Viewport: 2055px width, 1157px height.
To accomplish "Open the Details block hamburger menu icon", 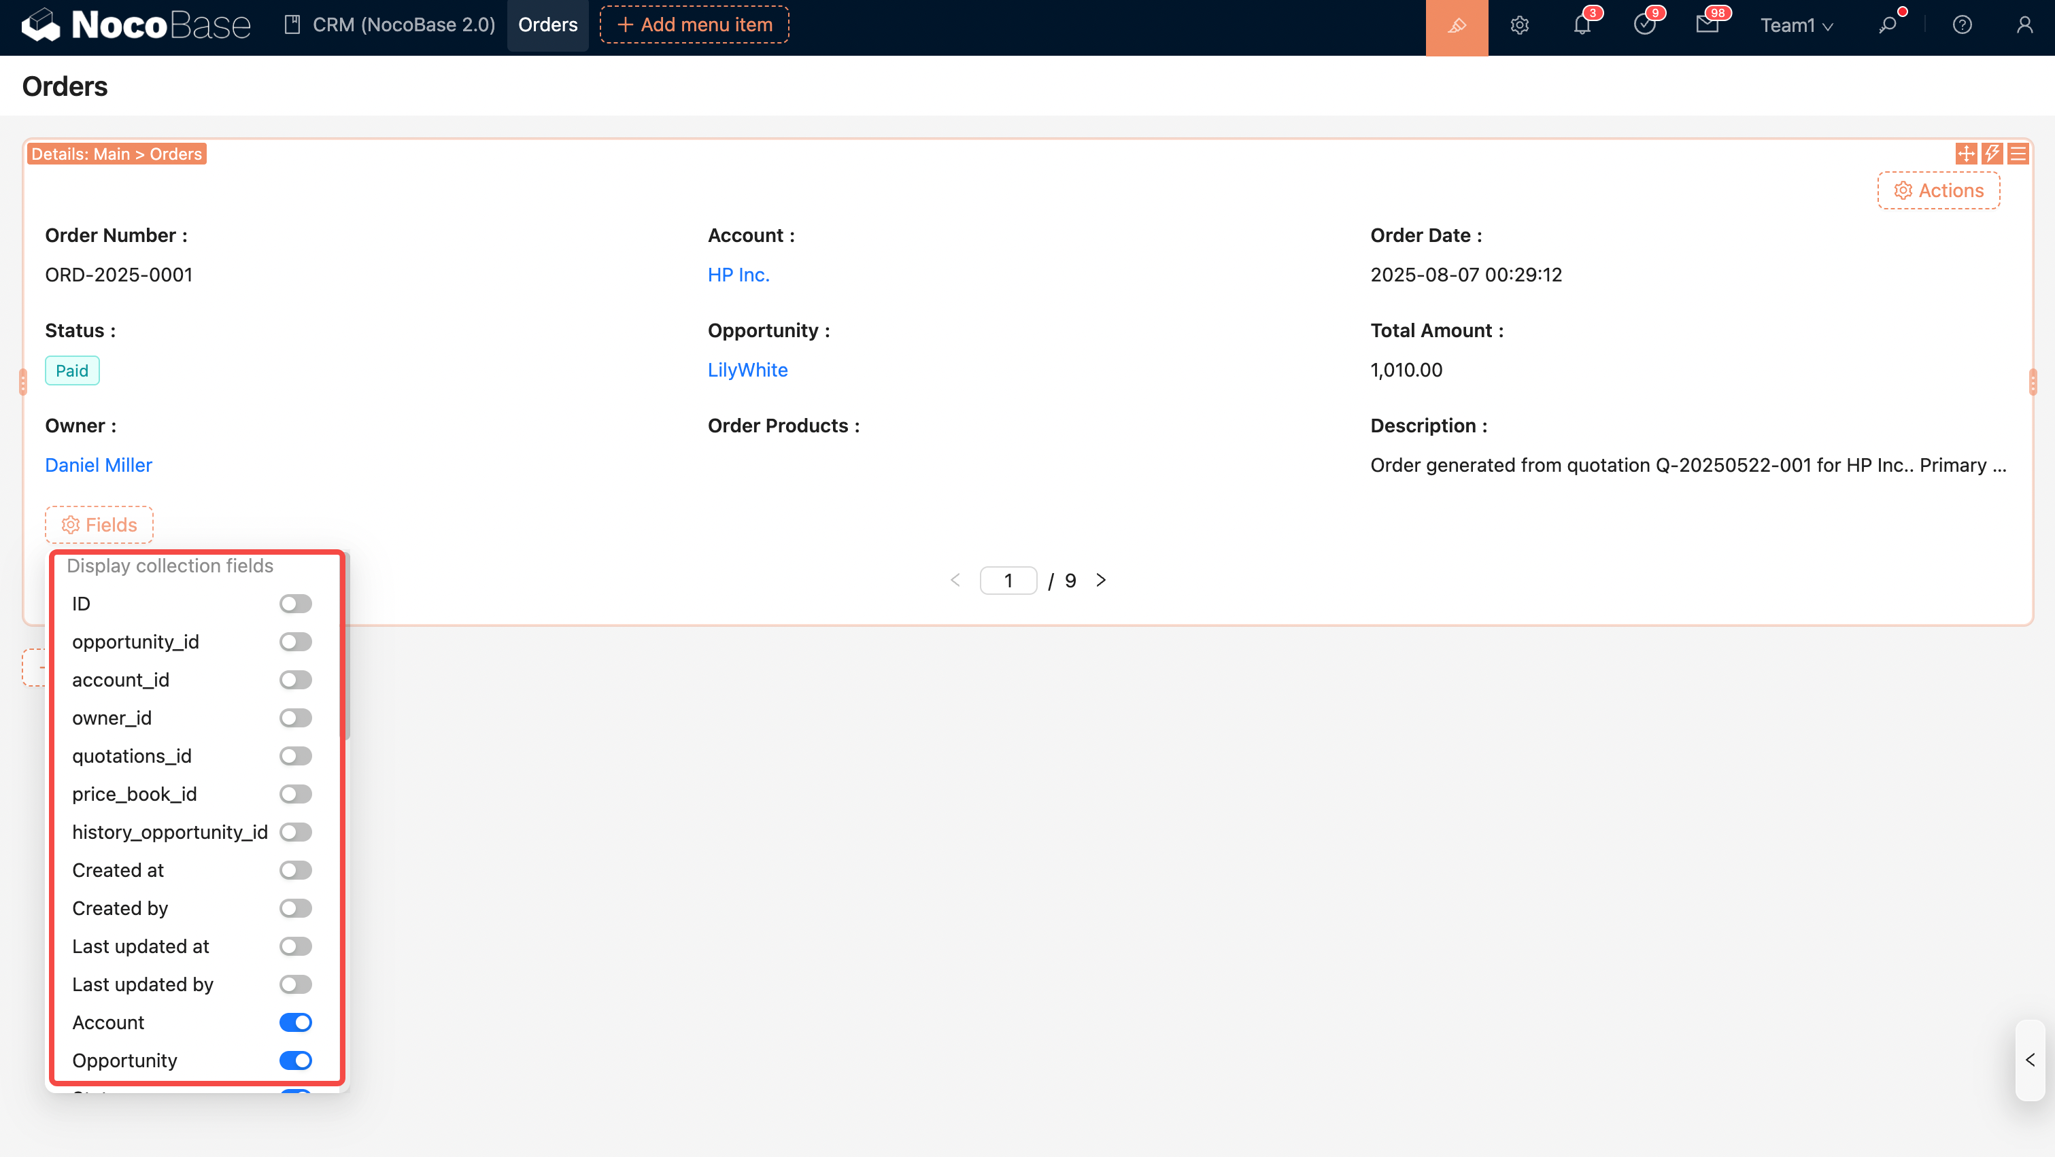I will (2018, 153).
